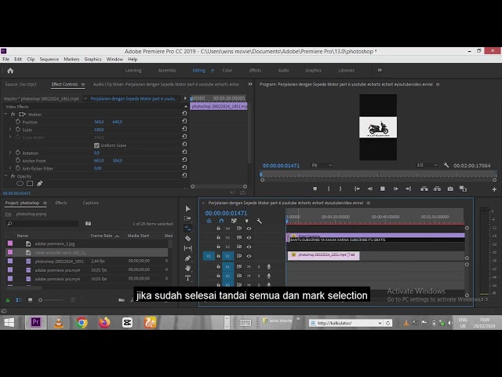Collapse the Motion effect group
The width and height of the screenshot is (502, 377).
pyautogui.click(x=5, y=114)
